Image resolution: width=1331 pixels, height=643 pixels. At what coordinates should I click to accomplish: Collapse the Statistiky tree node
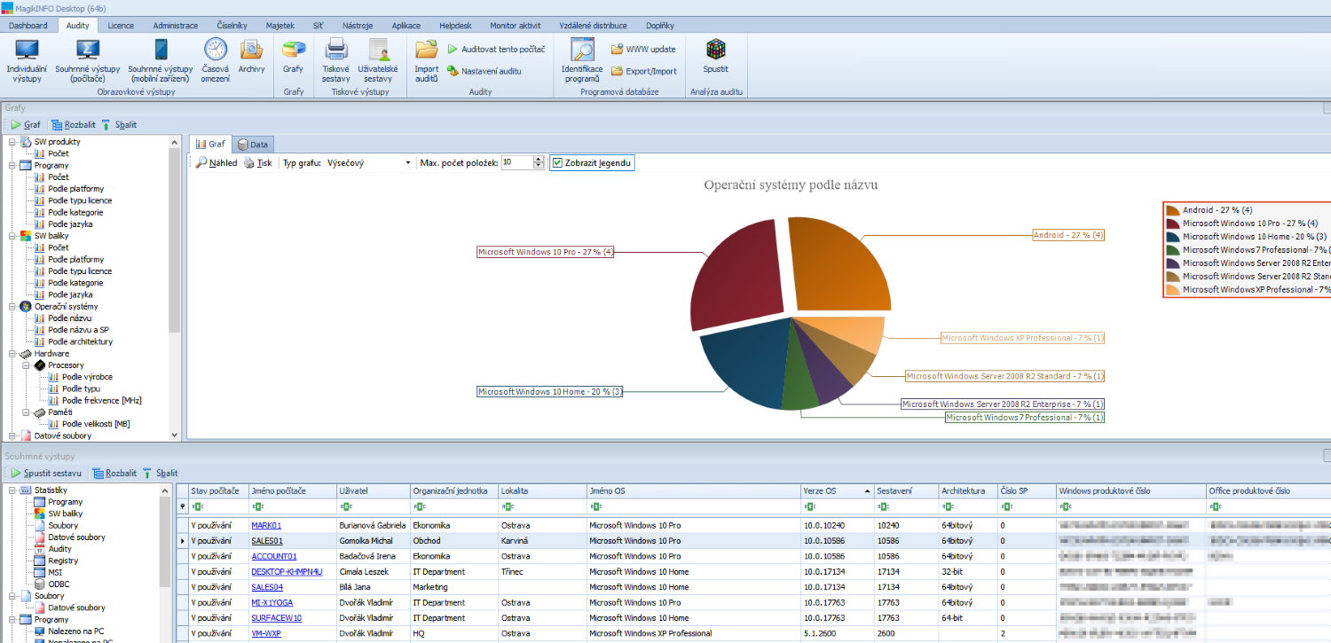click(x=12, y=490)
